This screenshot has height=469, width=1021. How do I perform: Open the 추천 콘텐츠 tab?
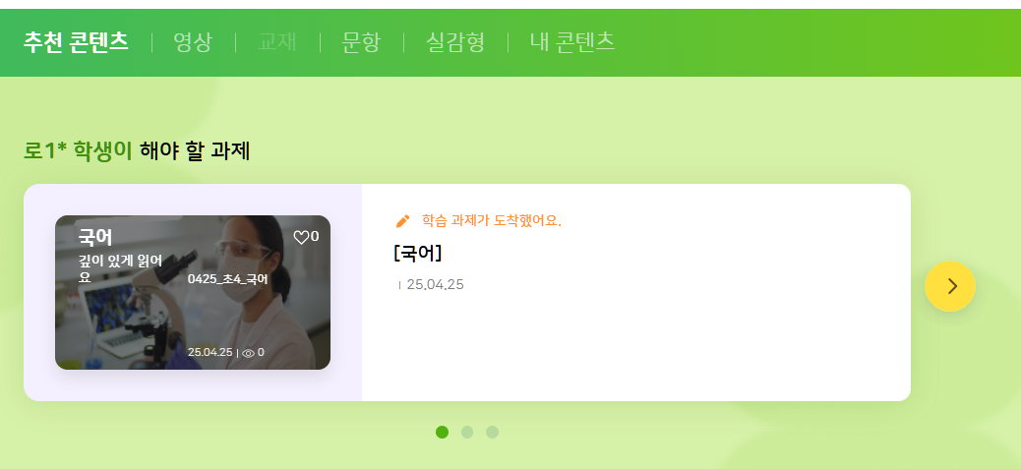pyautogui.click(x=76, y=42)
